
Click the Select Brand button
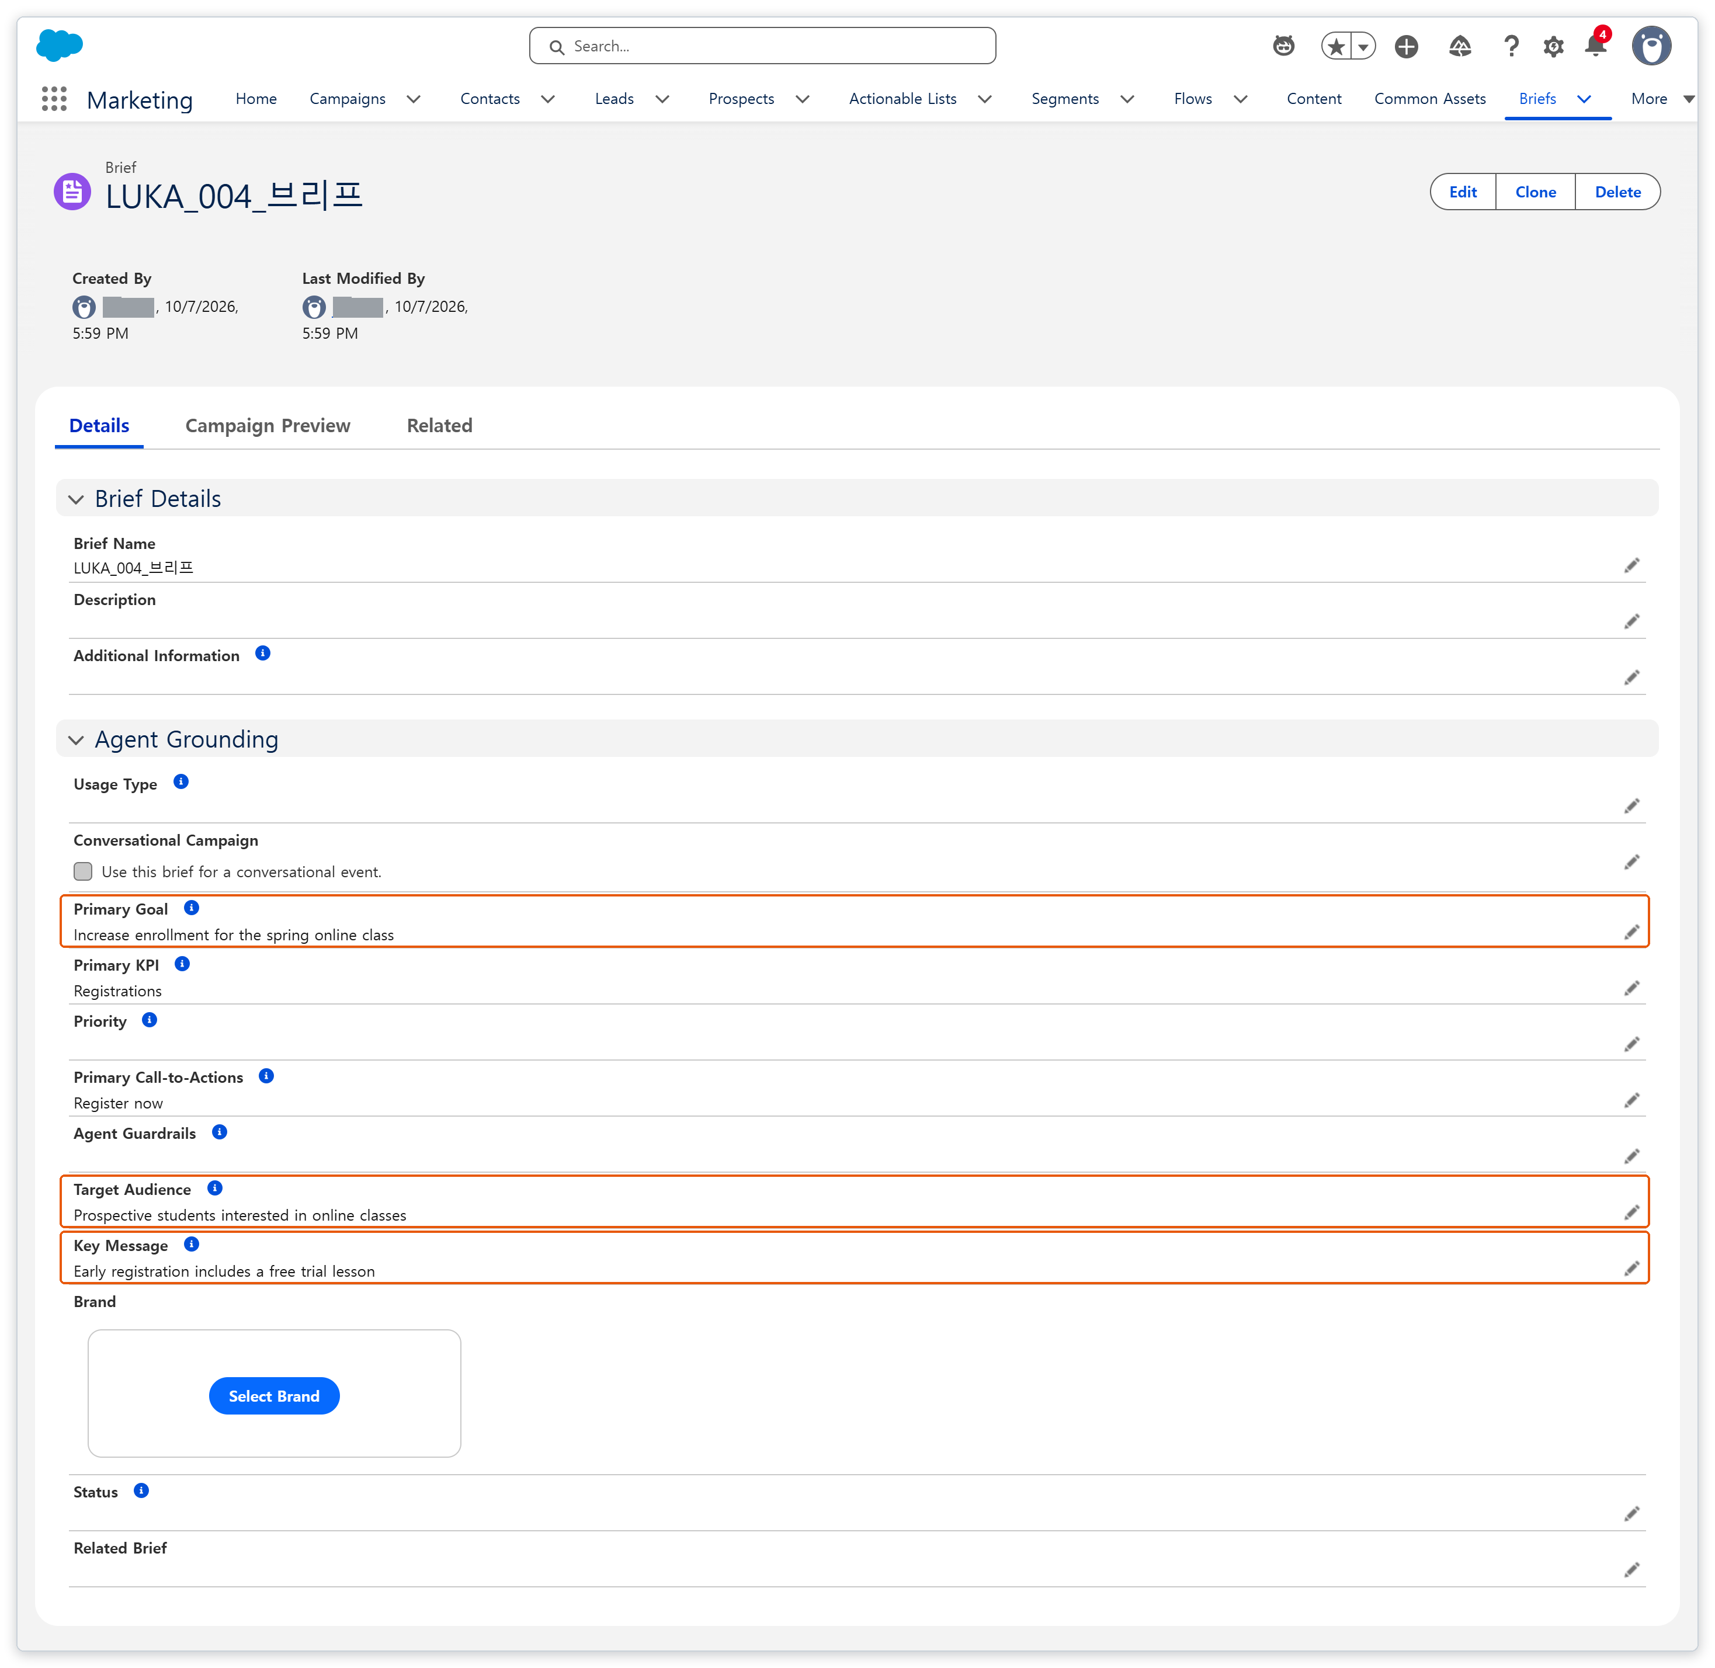click(x=275, y=1396)
